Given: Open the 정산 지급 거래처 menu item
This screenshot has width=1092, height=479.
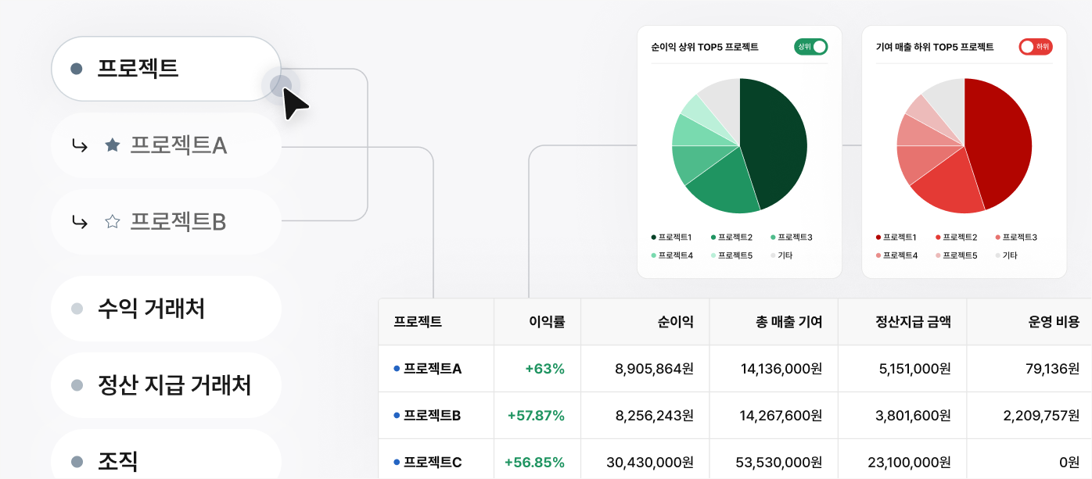Looking at the screenshot, I should (x=166, y=385).
